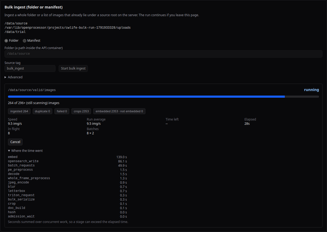Viewport: 327px width, 232px height.
Task: Click the batch_requests timing row
Action: pos(67,166)
